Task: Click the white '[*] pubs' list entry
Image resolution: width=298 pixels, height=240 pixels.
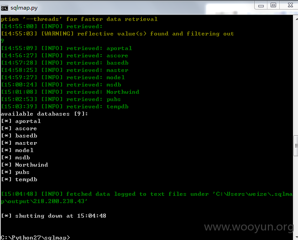Action: 15,172
